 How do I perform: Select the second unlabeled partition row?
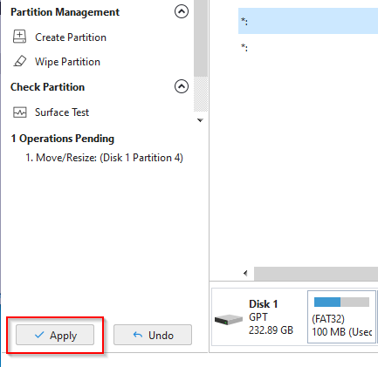[x=308, y=47]
